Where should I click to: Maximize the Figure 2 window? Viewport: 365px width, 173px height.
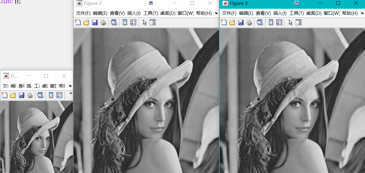192,3
